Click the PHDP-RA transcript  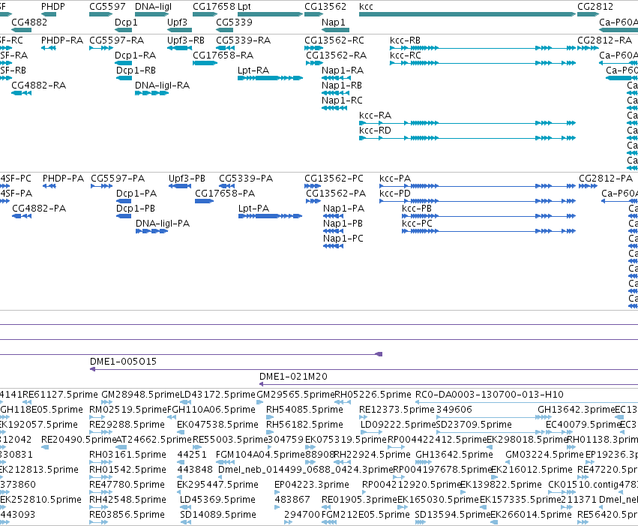tap(49, 48)
